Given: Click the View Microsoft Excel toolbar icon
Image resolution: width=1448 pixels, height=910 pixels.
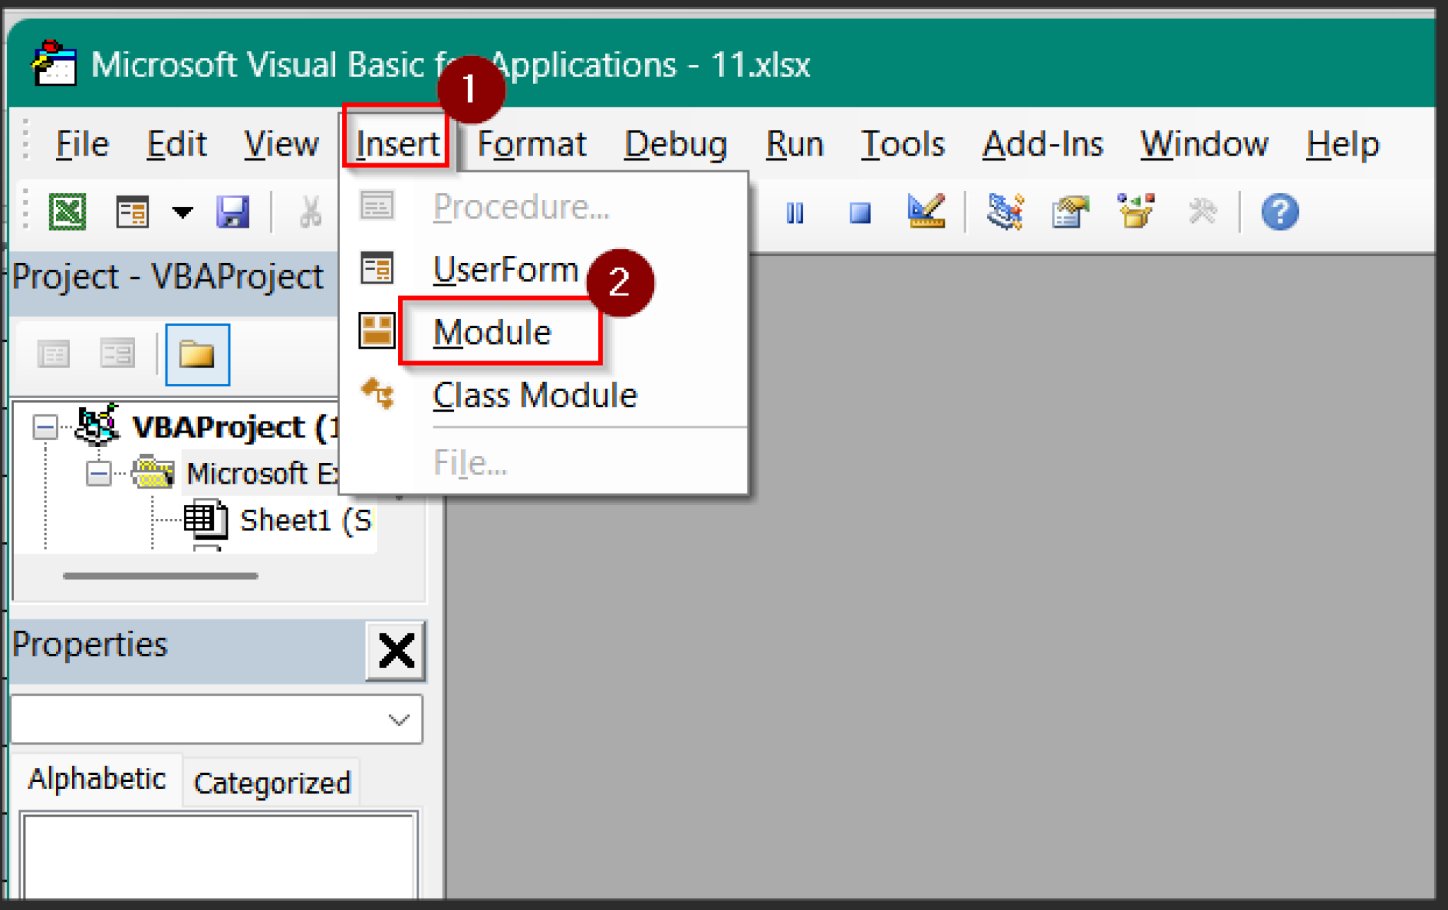Looking at the screenshot, I should coord(68,211).
